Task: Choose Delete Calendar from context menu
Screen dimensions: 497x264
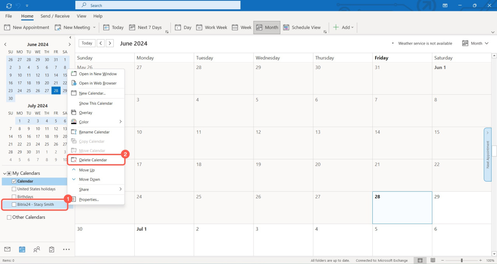Action: [93, 160]
